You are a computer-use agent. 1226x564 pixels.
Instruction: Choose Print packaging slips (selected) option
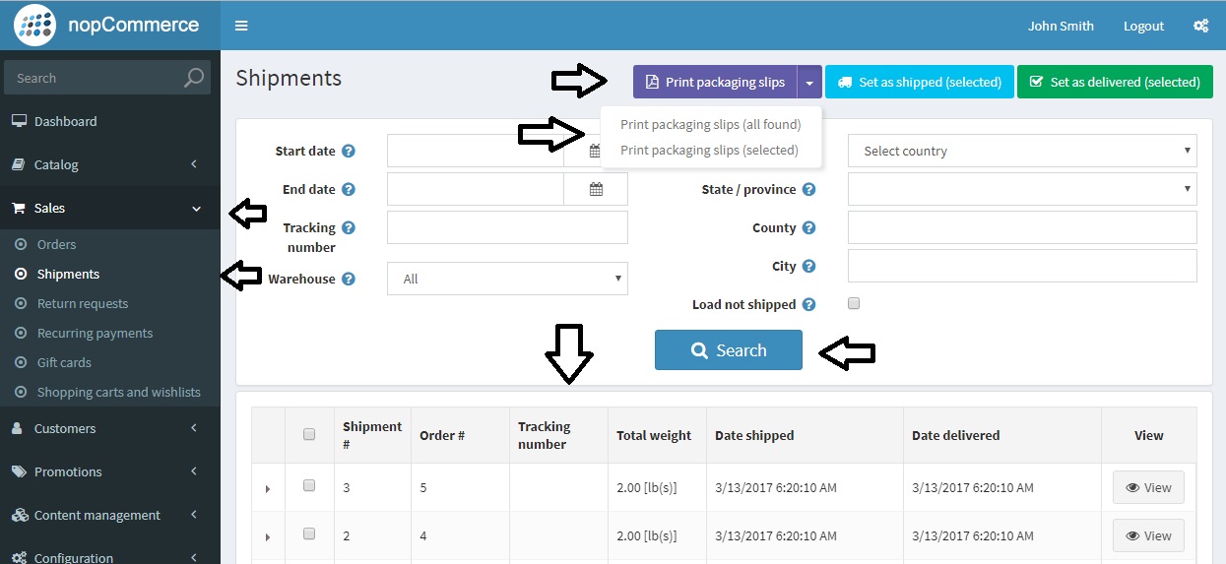[x=709, y=151]
